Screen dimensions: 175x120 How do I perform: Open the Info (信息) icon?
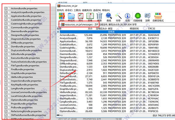127,16
